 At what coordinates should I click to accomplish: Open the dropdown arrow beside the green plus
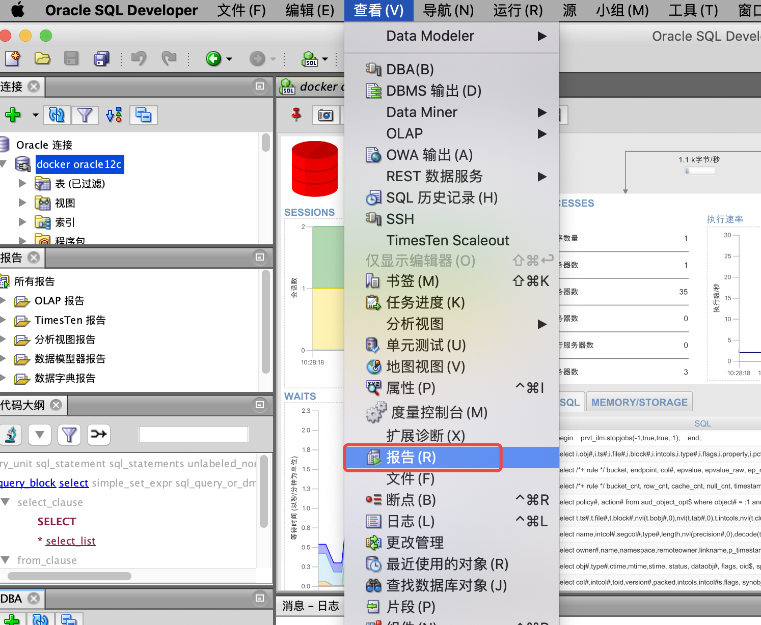35,115
